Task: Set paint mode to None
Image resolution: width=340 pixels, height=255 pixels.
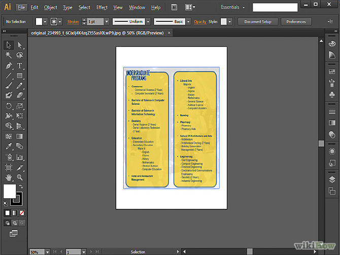Action: pos(22,213)
